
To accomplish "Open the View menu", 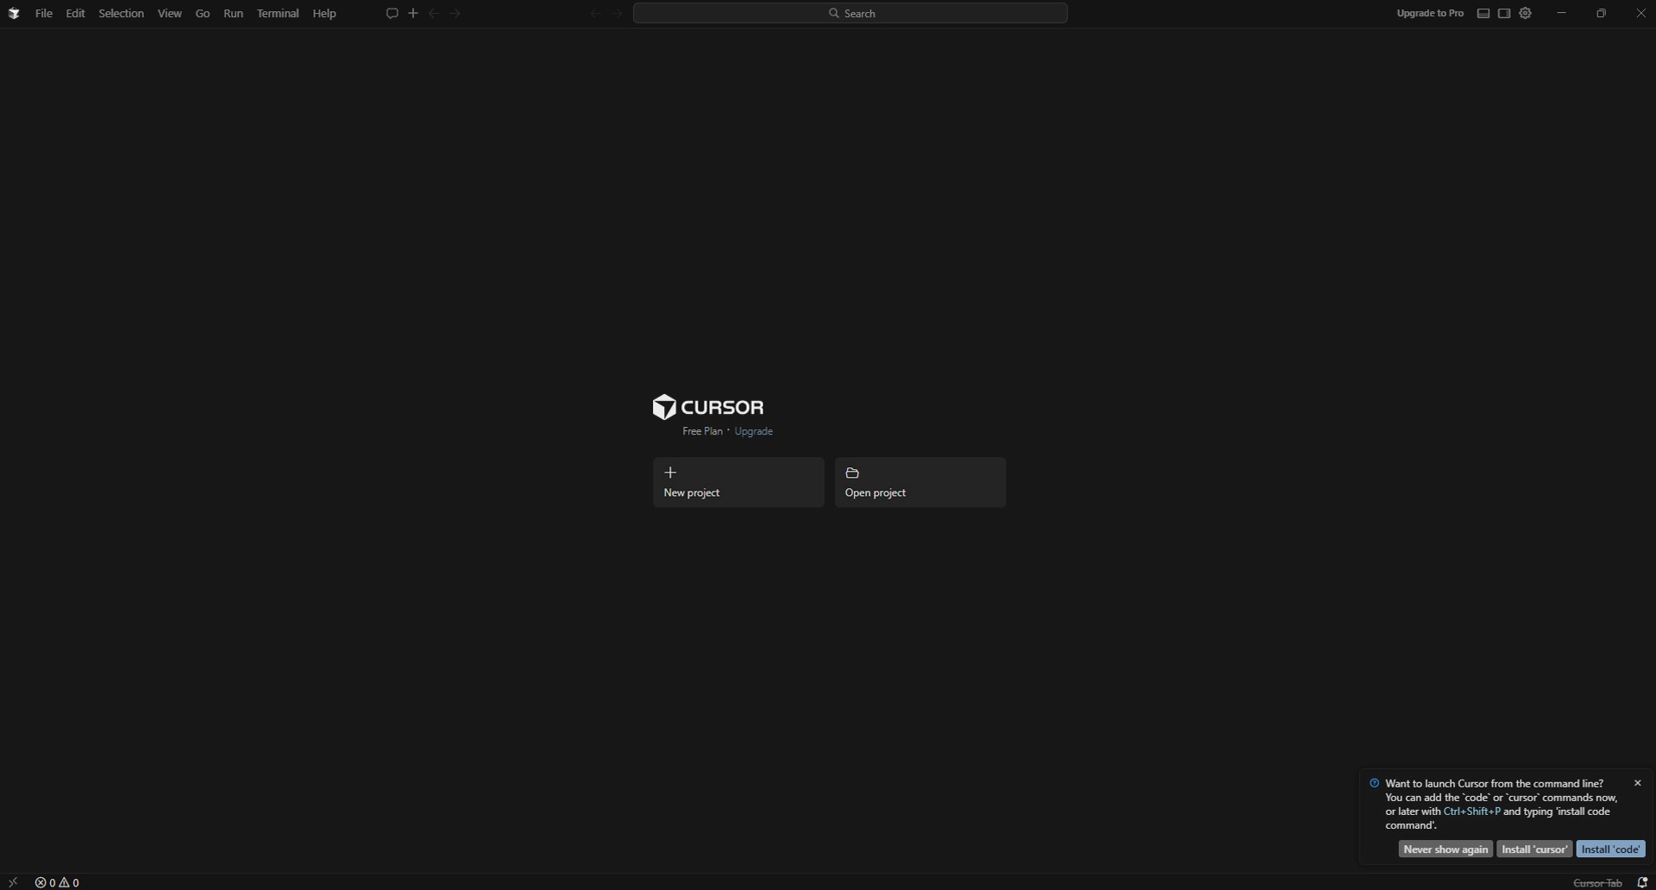I will point(169,14).
